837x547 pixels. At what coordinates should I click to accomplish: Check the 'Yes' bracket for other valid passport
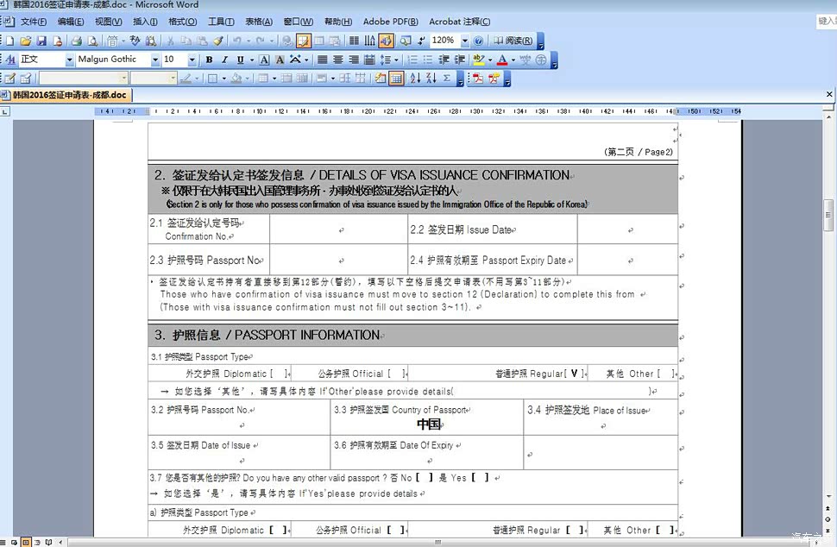pyautogui.click(x=480, y=477)
